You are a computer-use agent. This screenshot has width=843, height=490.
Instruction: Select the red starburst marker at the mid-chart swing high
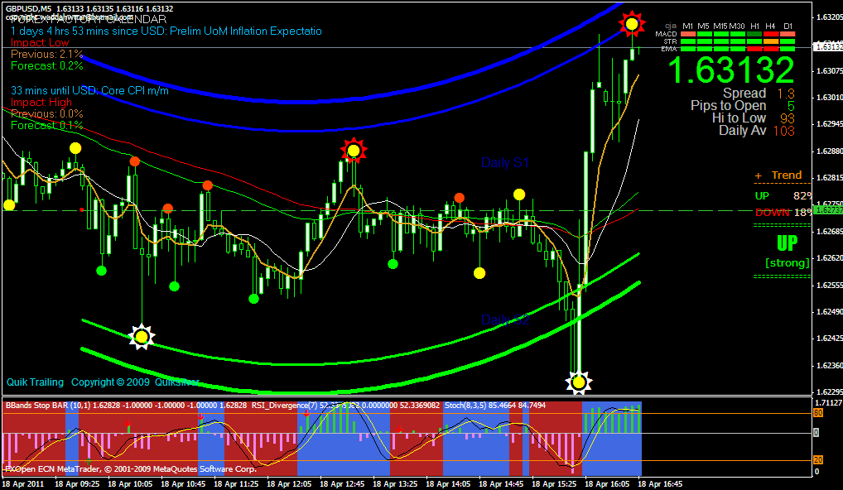click(x=354, y=151)
